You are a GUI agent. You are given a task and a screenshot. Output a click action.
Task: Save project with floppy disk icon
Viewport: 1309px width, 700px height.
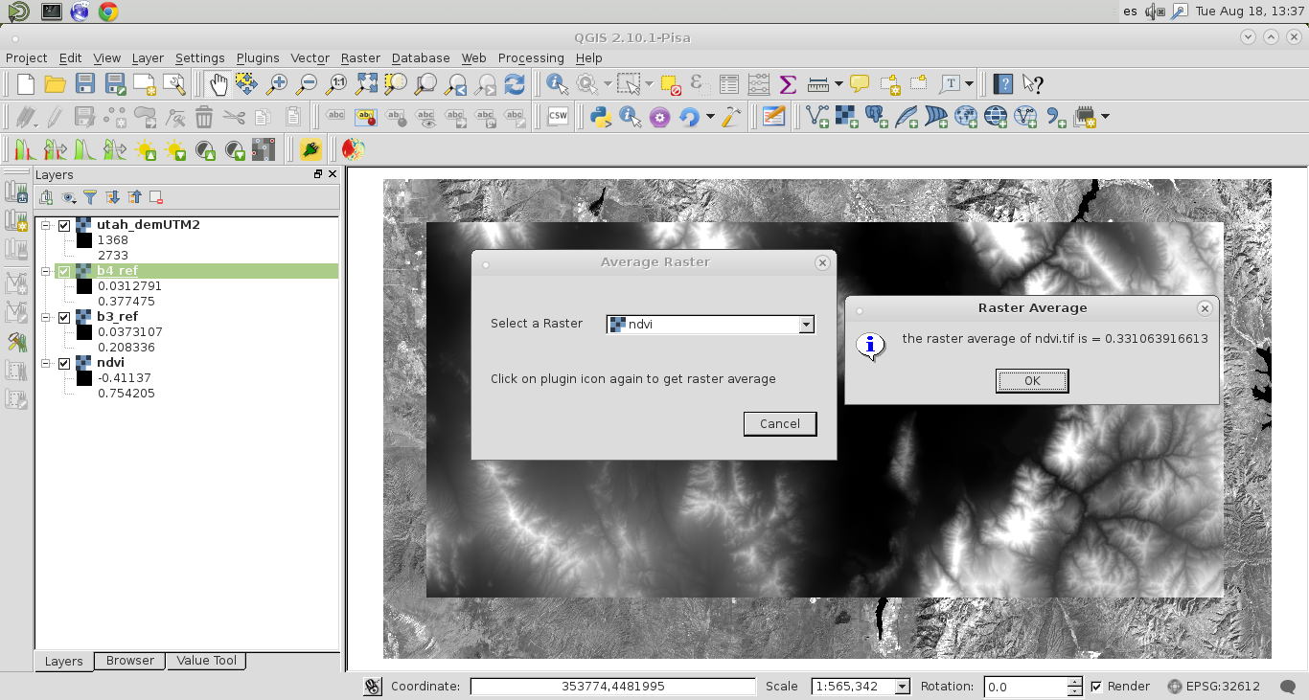click(85, 84)
